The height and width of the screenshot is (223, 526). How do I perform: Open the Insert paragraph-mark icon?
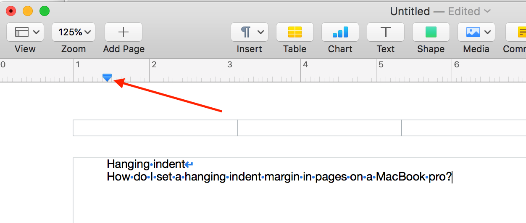(246, 32)
